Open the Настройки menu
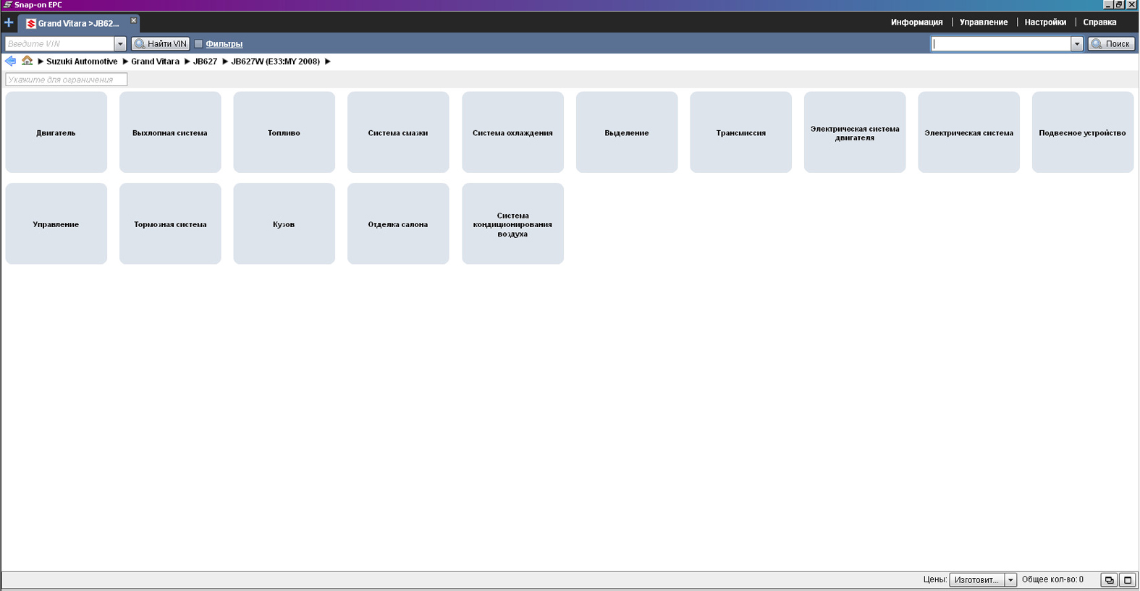The image size is (1140, 591). 1045,22
